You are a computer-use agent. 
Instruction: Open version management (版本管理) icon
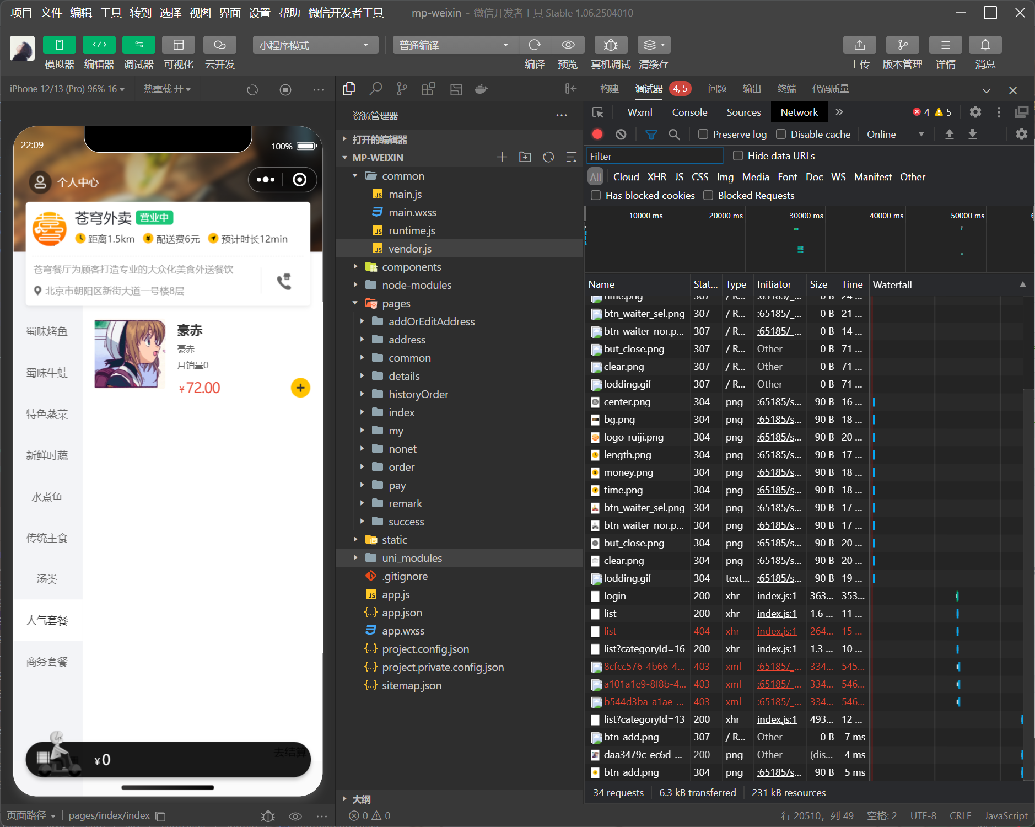click(x=902, y=45)
